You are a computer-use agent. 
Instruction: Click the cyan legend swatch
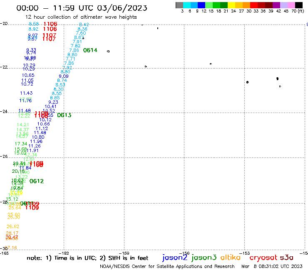187,5
